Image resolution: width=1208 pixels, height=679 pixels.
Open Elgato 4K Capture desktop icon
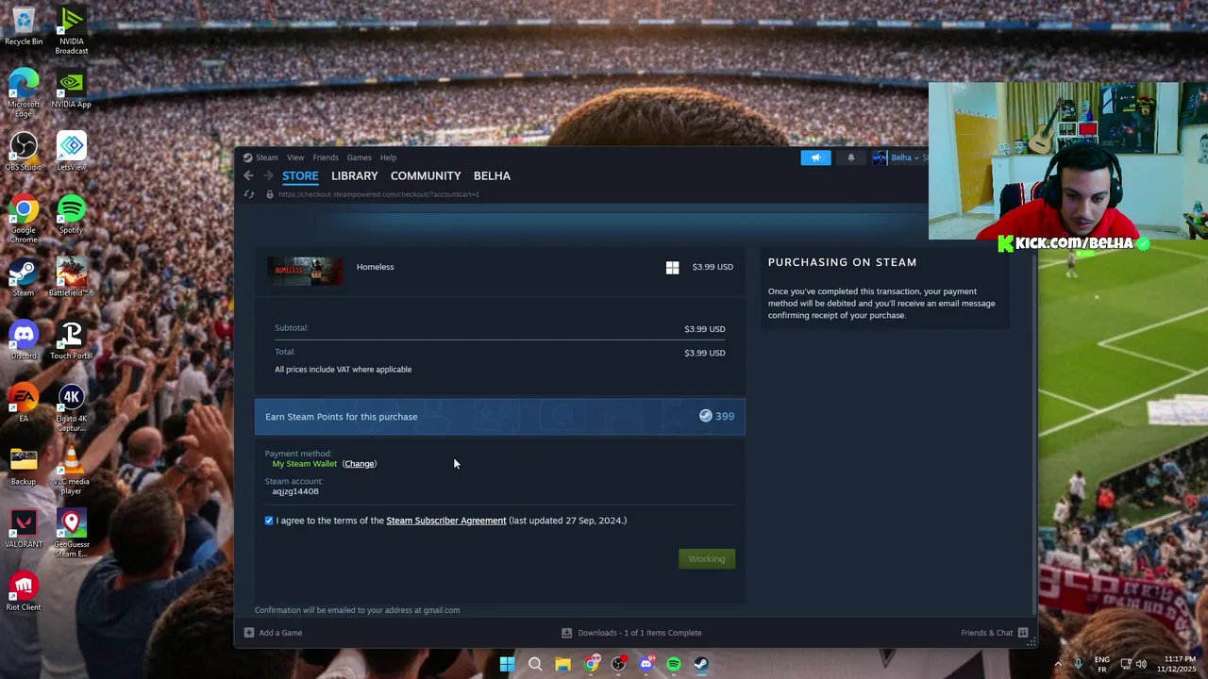71,408
